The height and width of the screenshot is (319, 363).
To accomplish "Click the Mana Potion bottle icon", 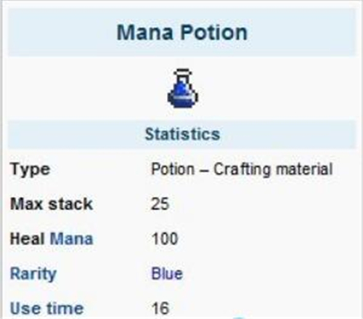I will click(x=183, y=88).
